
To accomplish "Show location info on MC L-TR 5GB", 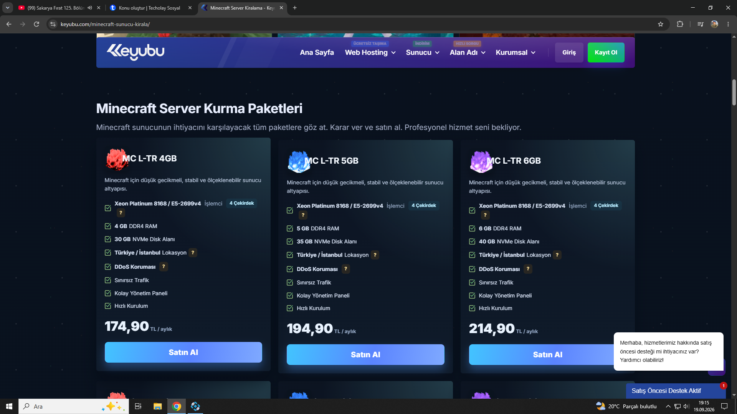I will pos(375,255).
